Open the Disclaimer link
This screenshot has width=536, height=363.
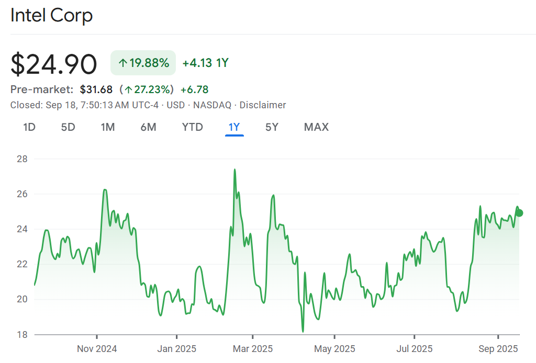click(x=263, y=105)
